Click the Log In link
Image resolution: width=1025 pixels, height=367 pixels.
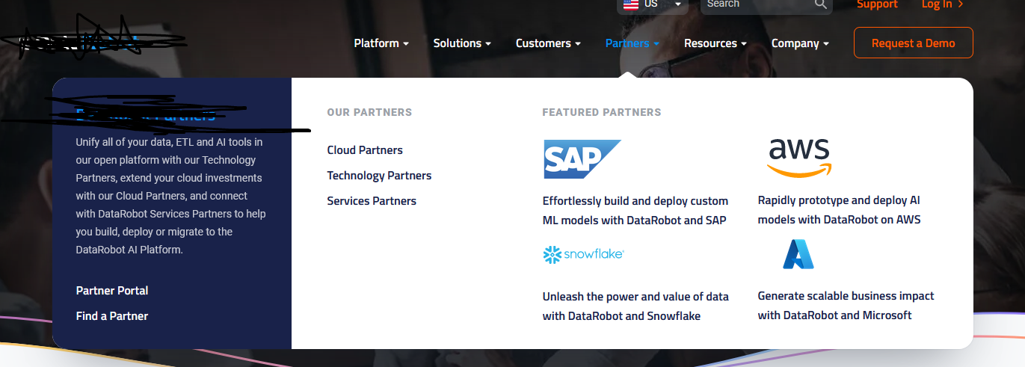point(941,4)
